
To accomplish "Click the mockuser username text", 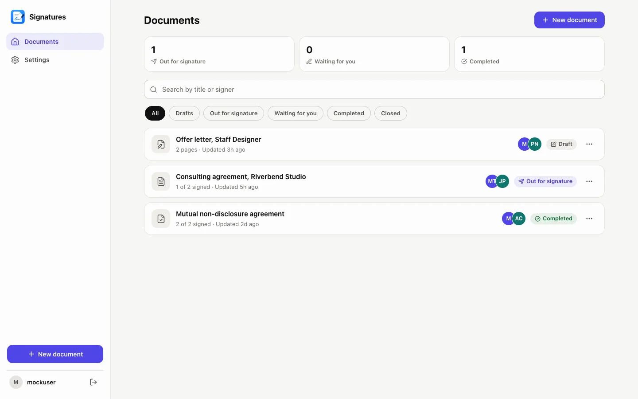I will [x=41, y=382].
